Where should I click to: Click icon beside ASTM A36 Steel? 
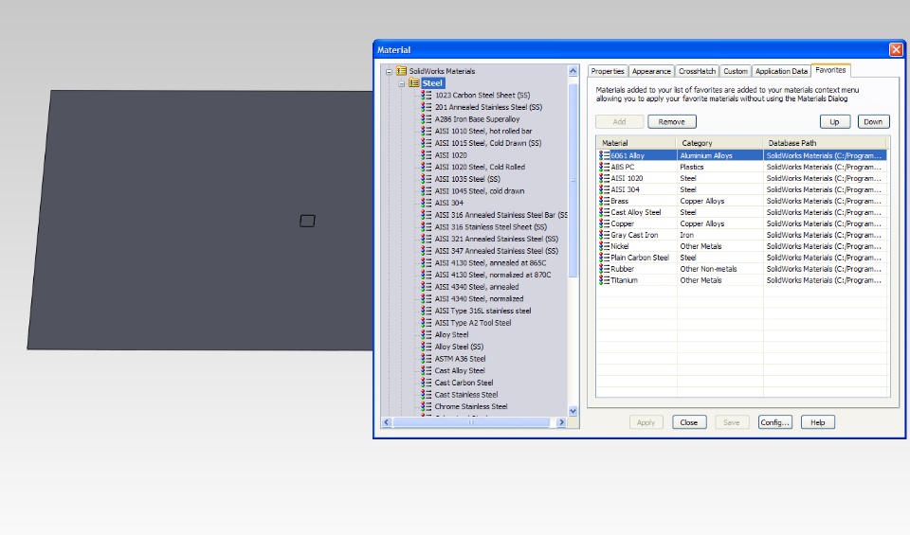click(427, 358)
